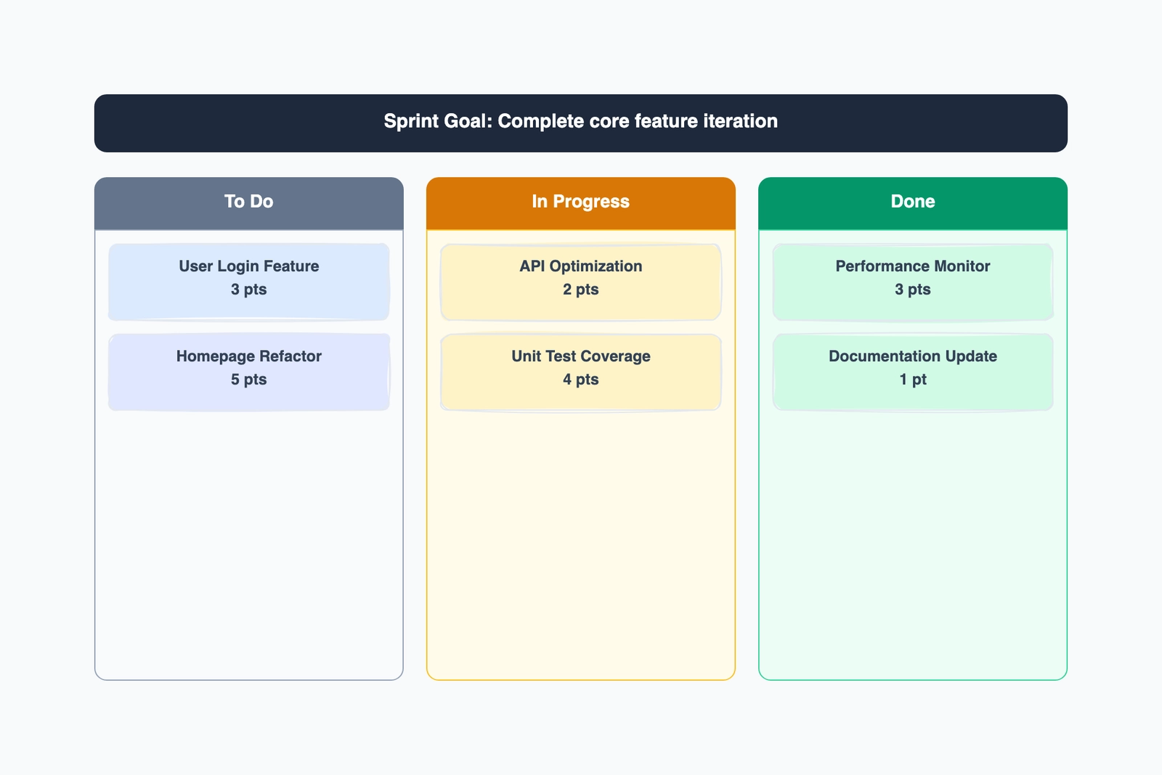Click the 4 pts label on Unit Test Coverage
The height and width of the screenshot is (775, 1162).
pos(580,380)
